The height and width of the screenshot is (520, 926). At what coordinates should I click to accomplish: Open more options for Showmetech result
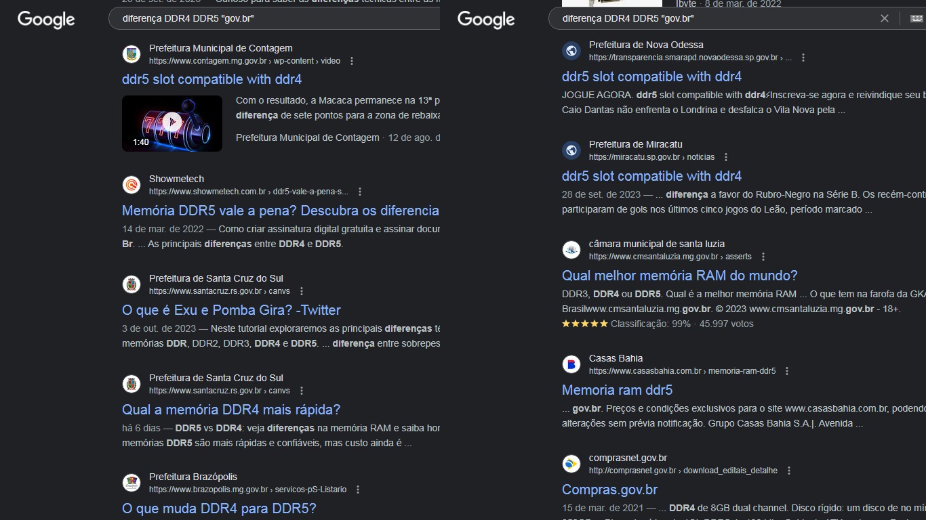point(360,192)
